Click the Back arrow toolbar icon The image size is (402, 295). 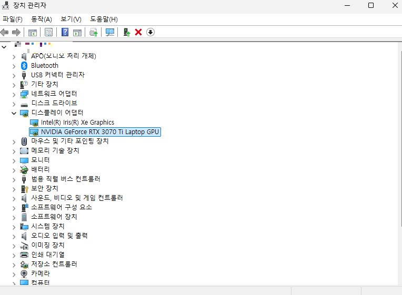(x=4, y=32)
